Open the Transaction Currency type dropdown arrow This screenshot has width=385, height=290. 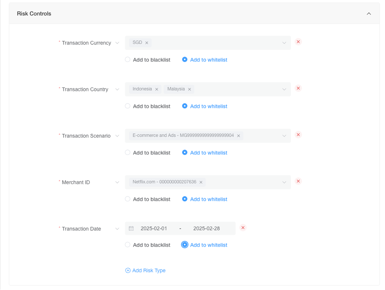tap(117, 43)
